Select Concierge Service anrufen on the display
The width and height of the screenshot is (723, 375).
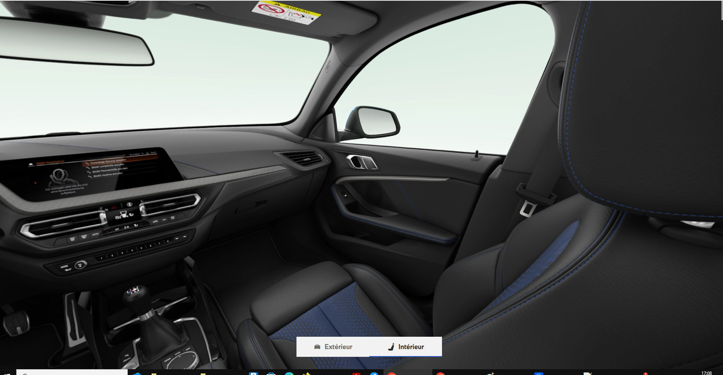108,160
